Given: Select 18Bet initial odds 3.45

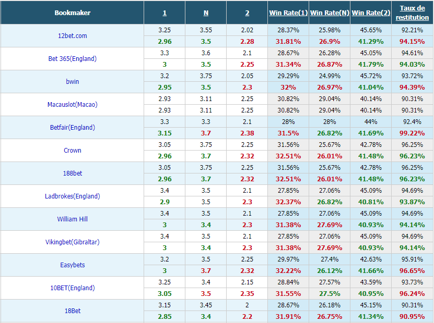Looking at the screenshot, I should click(206, 305).
